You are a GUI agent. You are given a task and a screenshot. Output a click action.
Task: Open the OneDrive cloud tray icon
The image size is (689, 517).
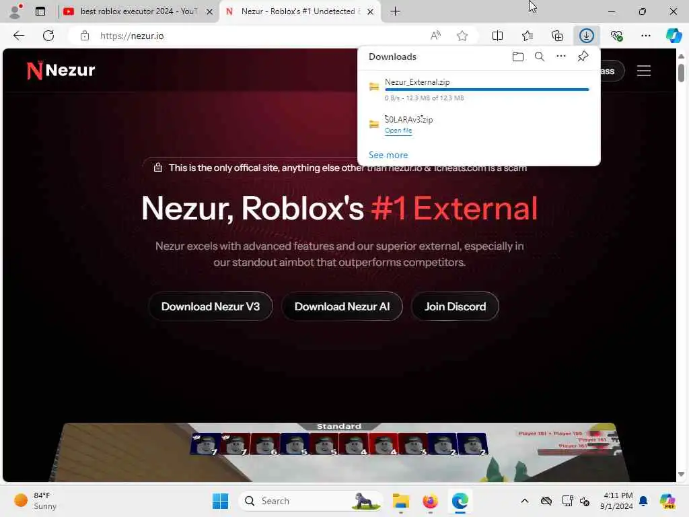coord(546,501)
